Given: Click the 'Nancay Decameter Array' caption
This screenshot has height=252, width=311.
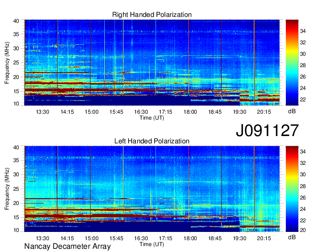Looking at the screenshot, I should tap(67, 247).
